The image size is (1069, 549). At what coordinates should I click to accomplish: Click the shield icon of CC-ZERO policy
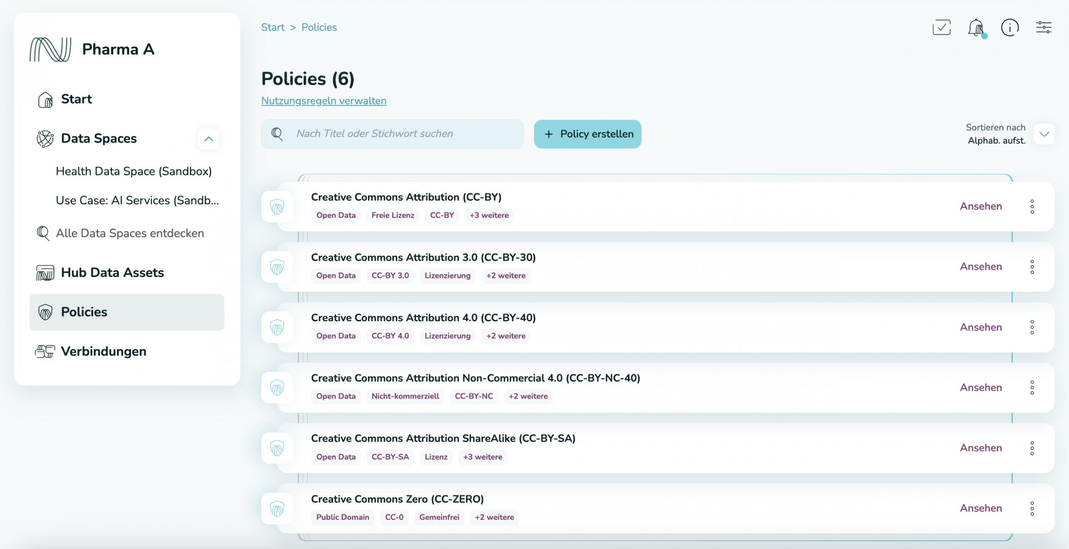point(277,508)
